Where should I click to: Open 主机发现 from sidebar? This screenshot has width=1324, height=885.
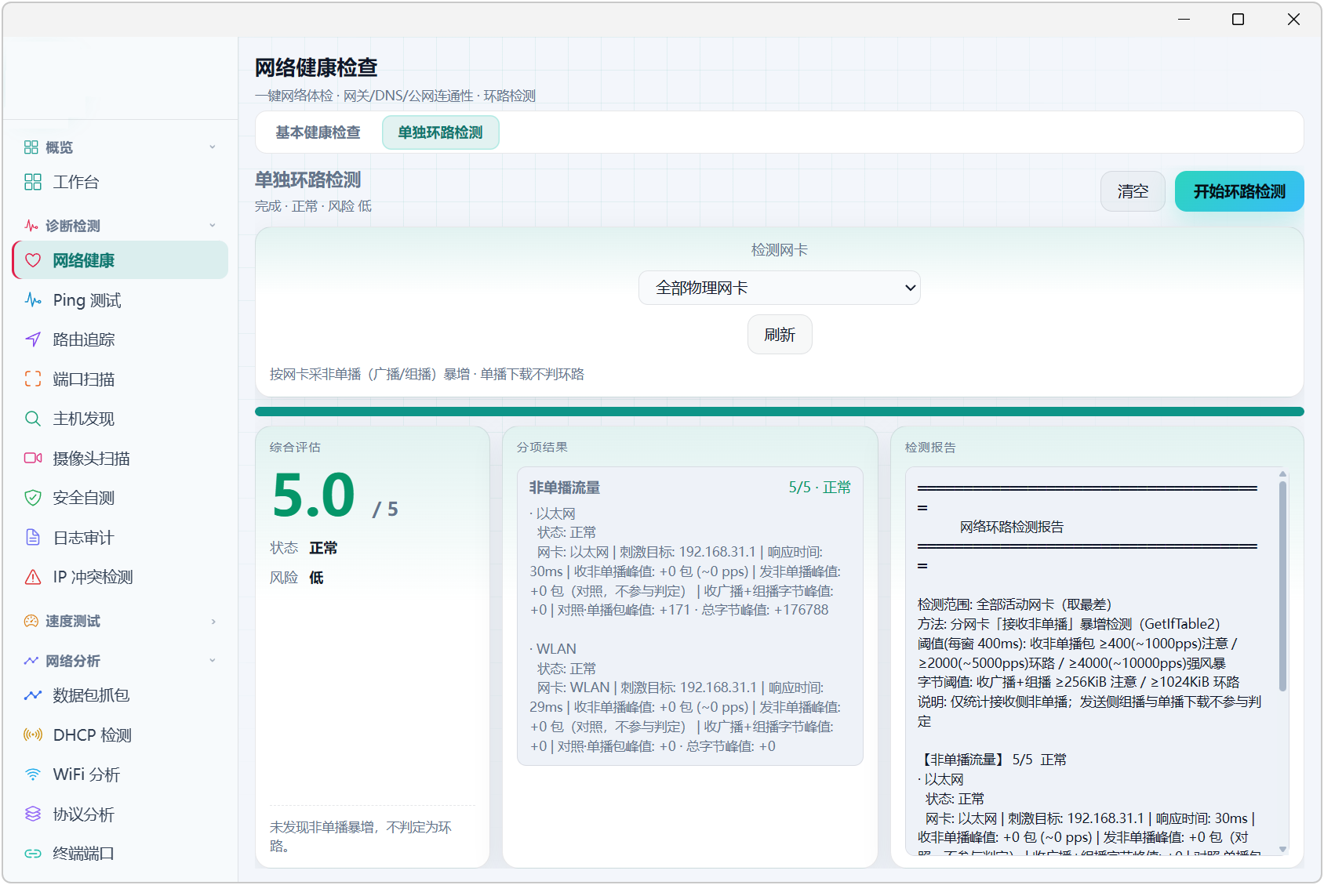coord(120,419)
